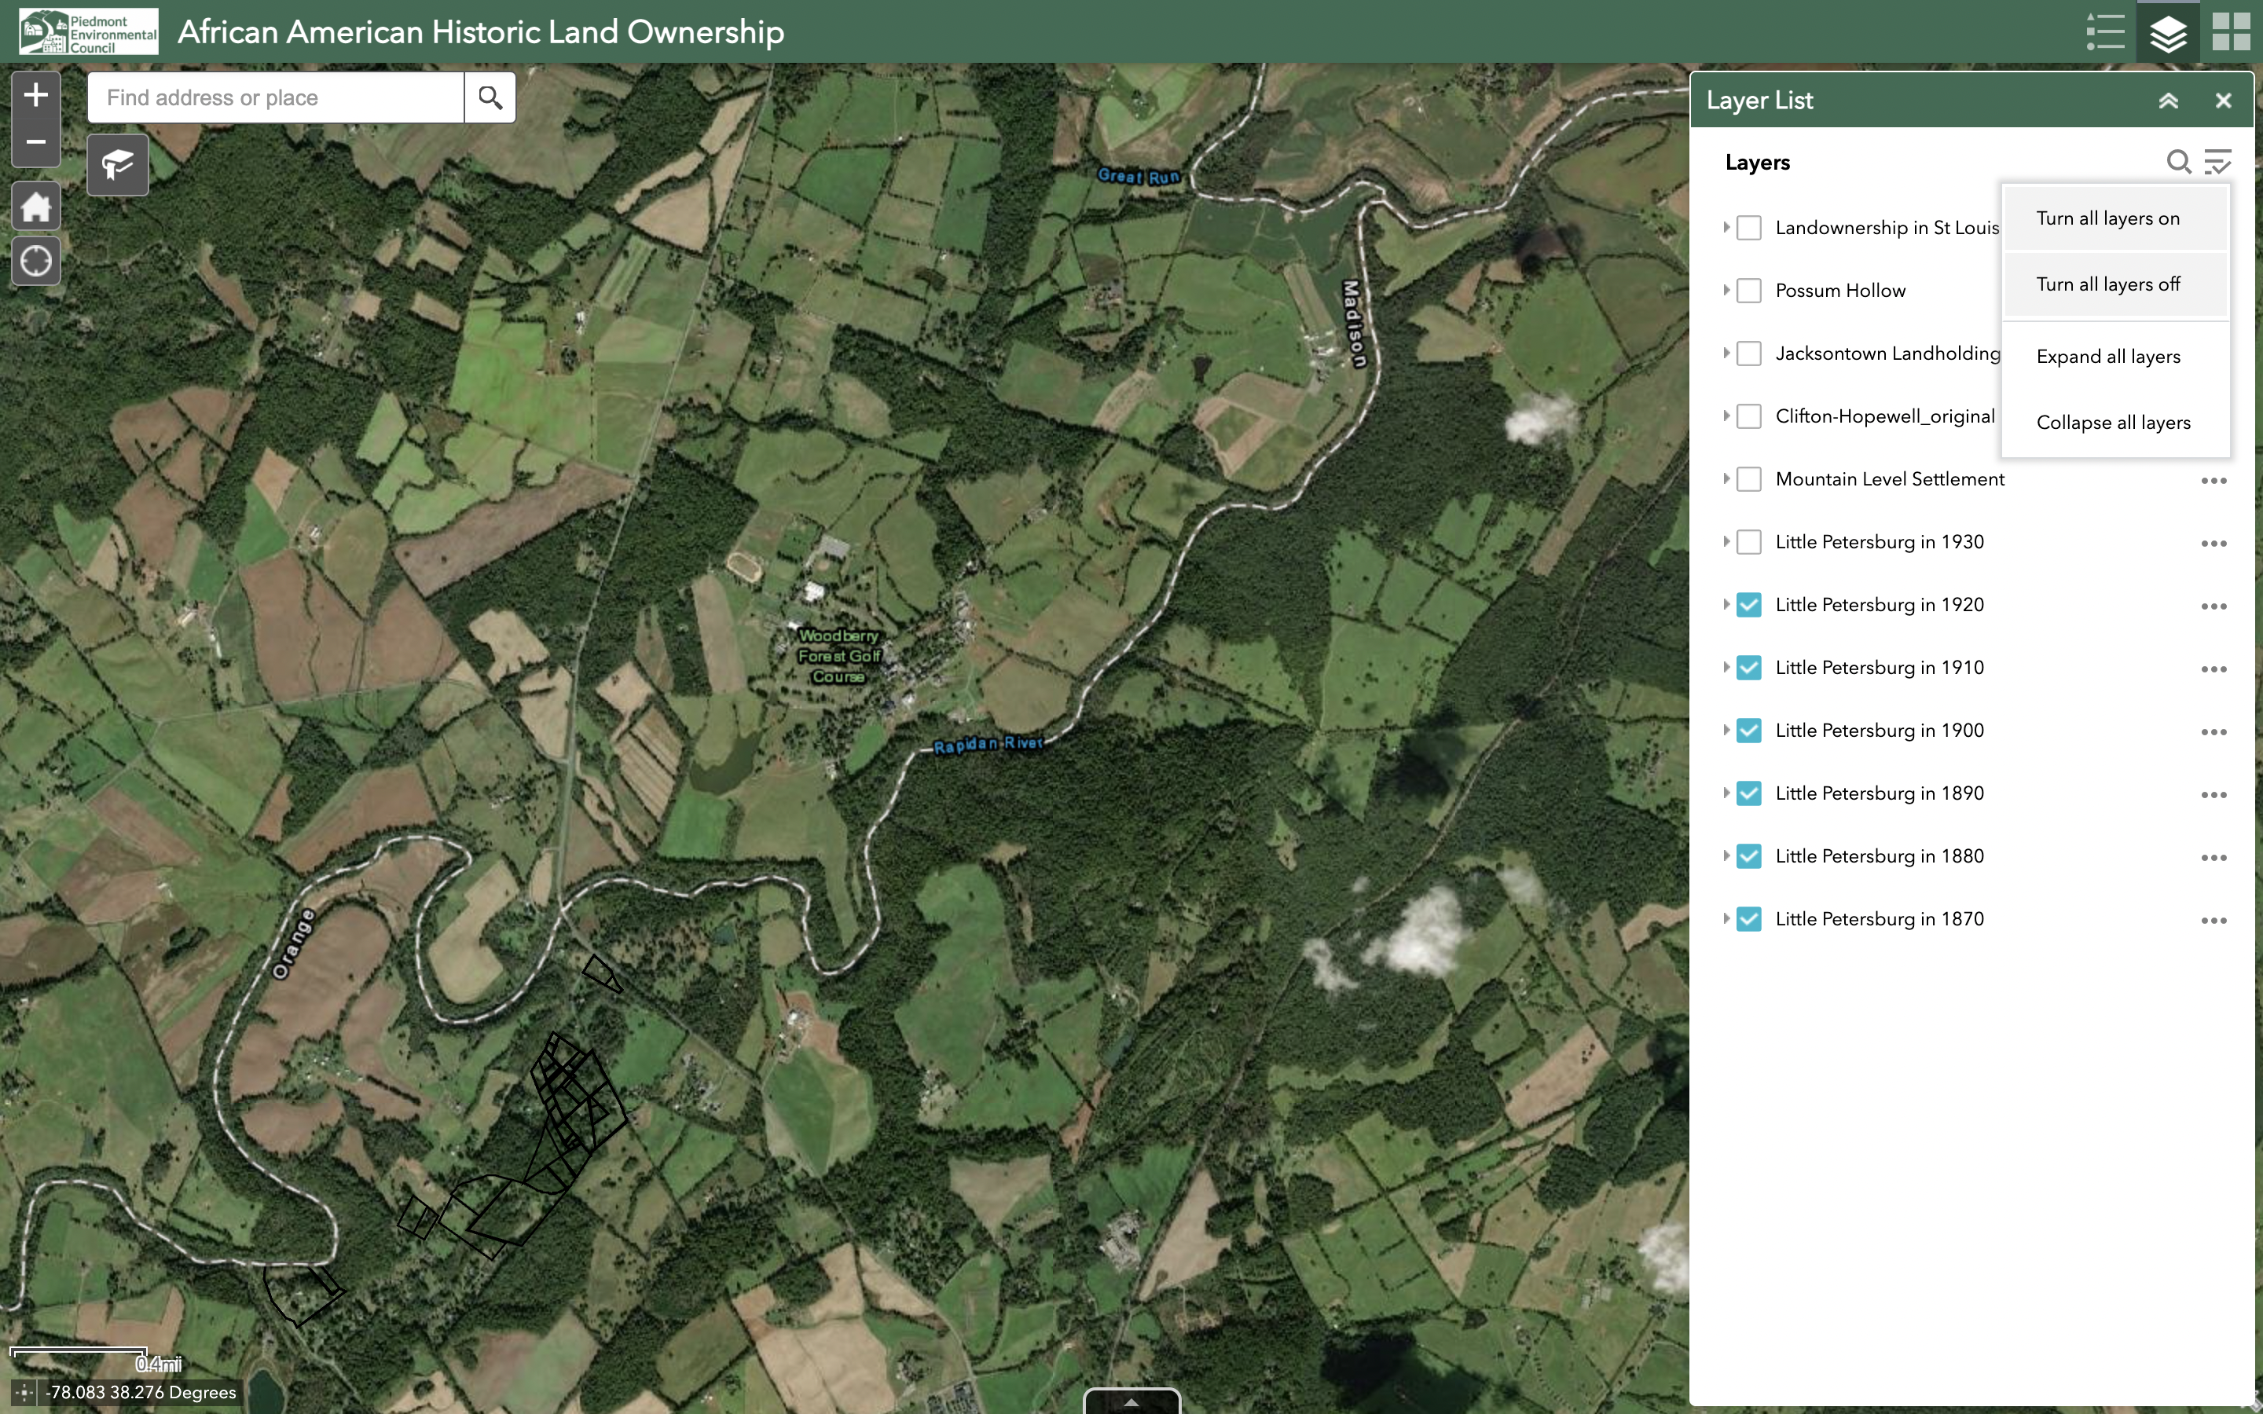Viewport: 2263px width, 1414px height.
Task: Expand the Little Petersburg in 1870 layer
Action: pos(1726,918)
